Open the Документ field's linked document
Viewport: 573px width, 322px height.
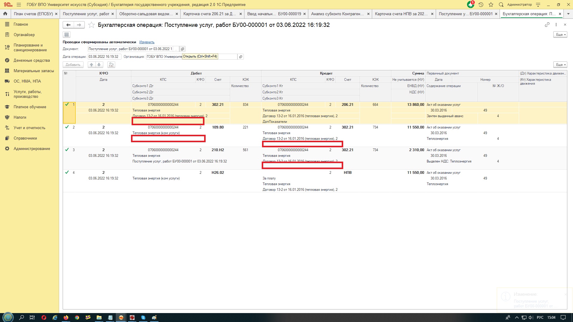183,49
